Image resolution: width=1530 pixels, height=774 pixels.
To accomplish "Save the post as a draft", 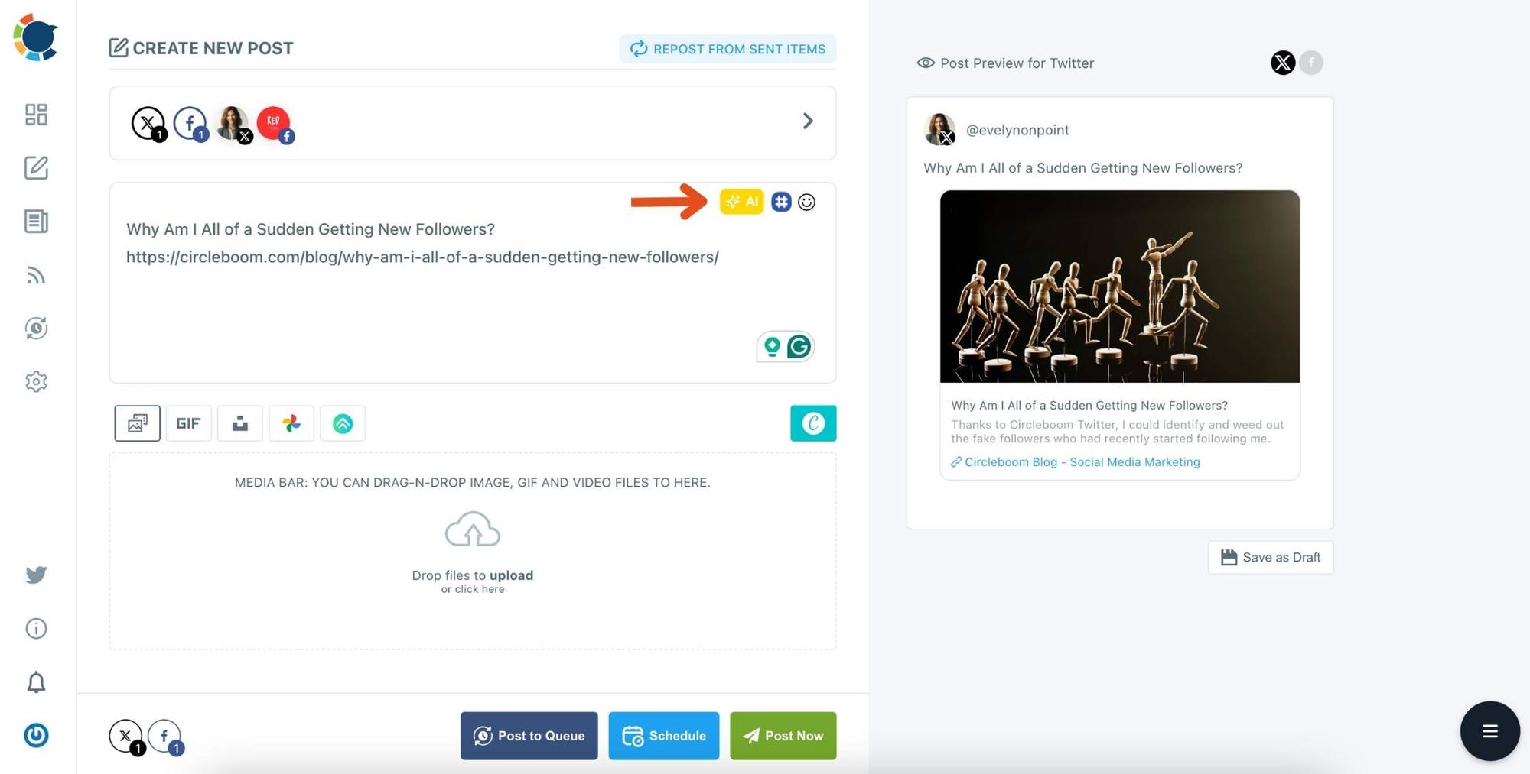I will 1270,557.
